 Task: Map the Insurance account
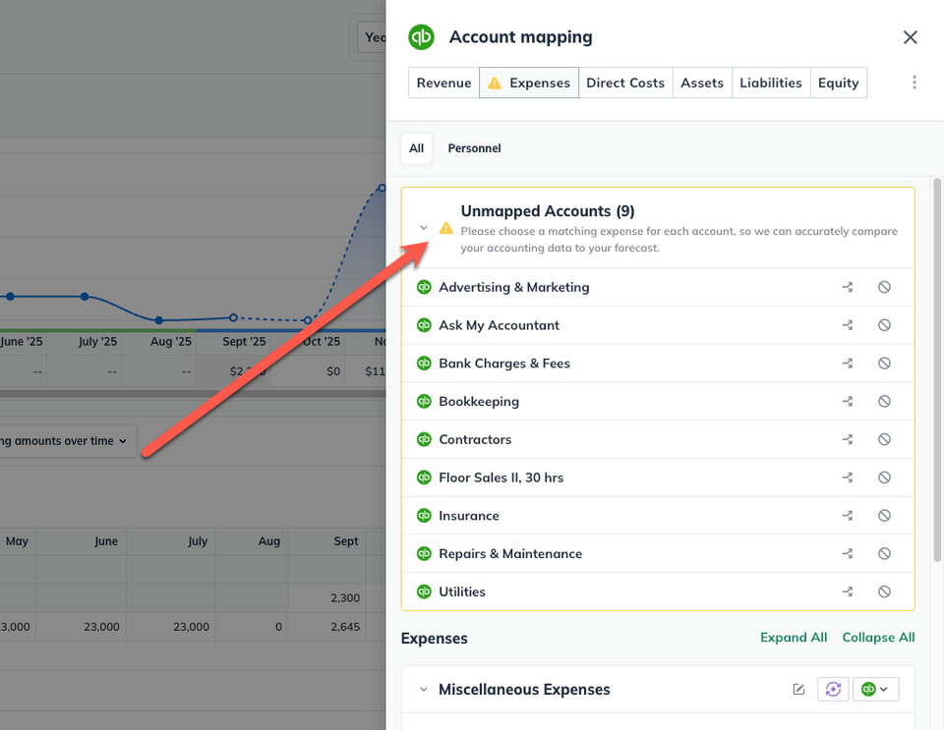click(847, 516)
